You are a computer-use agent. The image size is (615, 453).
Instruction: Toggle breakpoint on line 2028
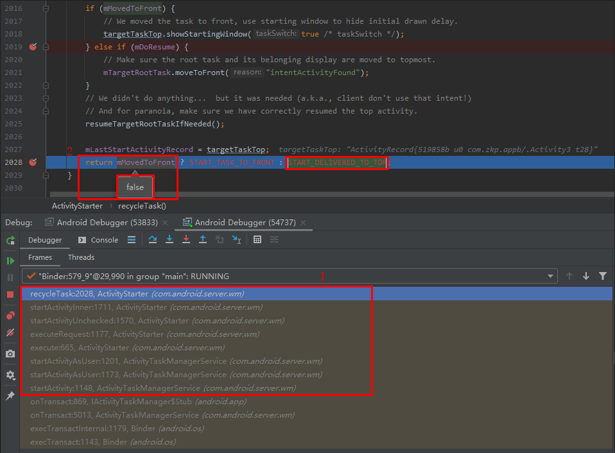click(33, 162)
